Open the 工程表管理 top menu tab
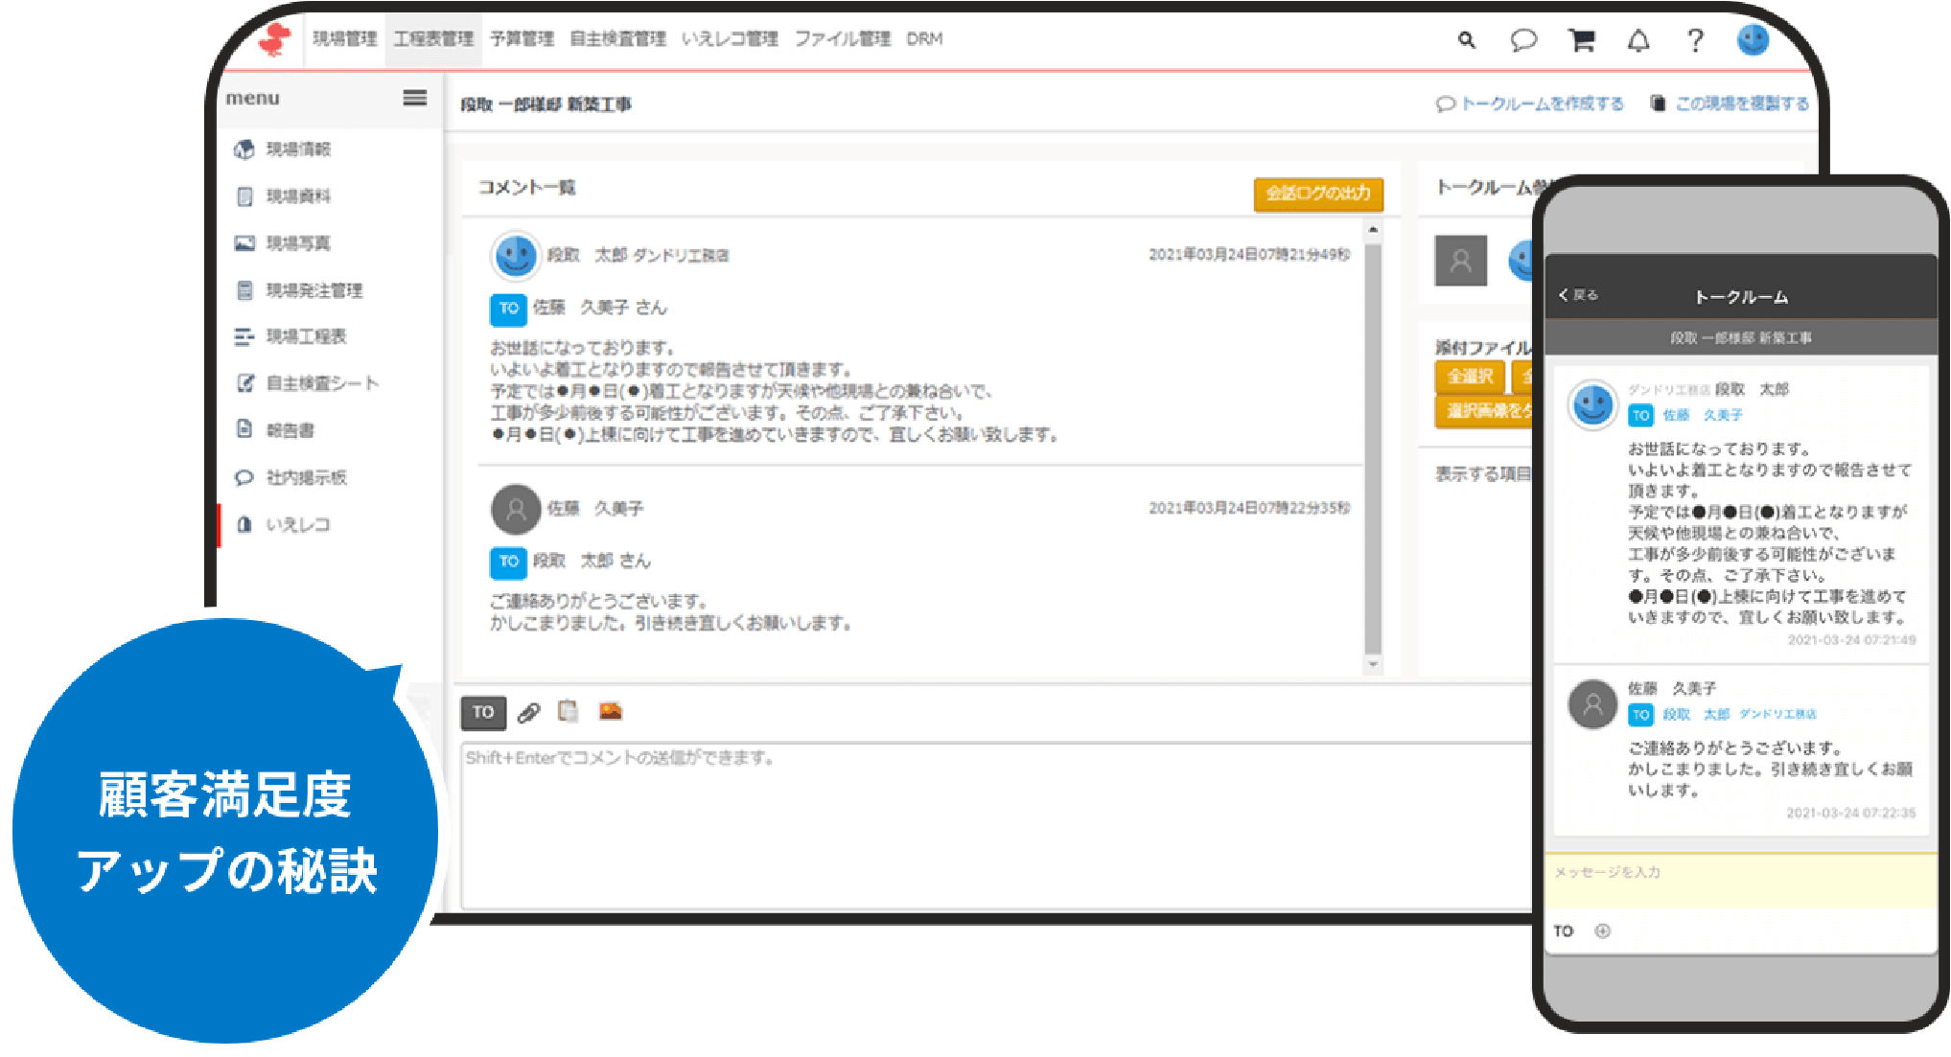1951x1057 pixels. point(433,39)
